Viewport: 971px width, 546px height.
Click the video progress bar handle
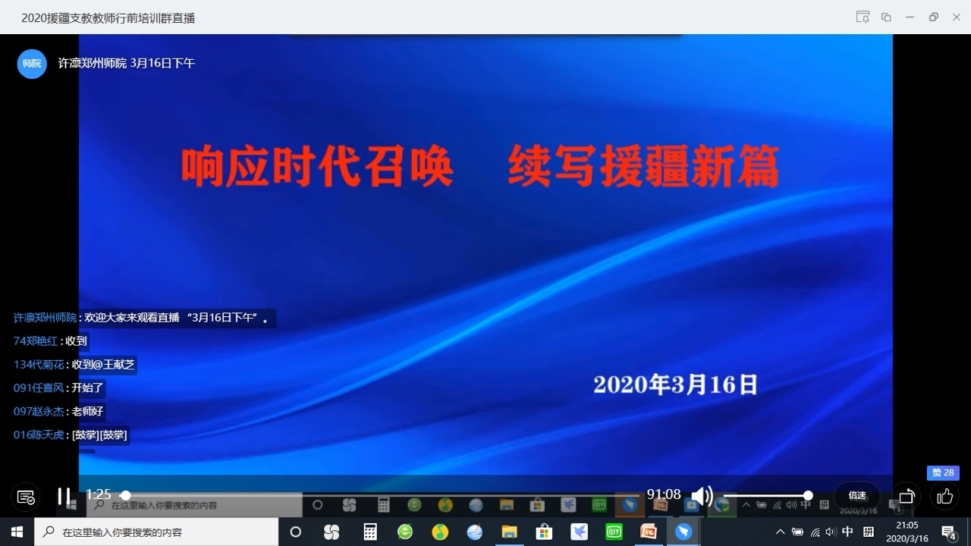pos(126,495)
